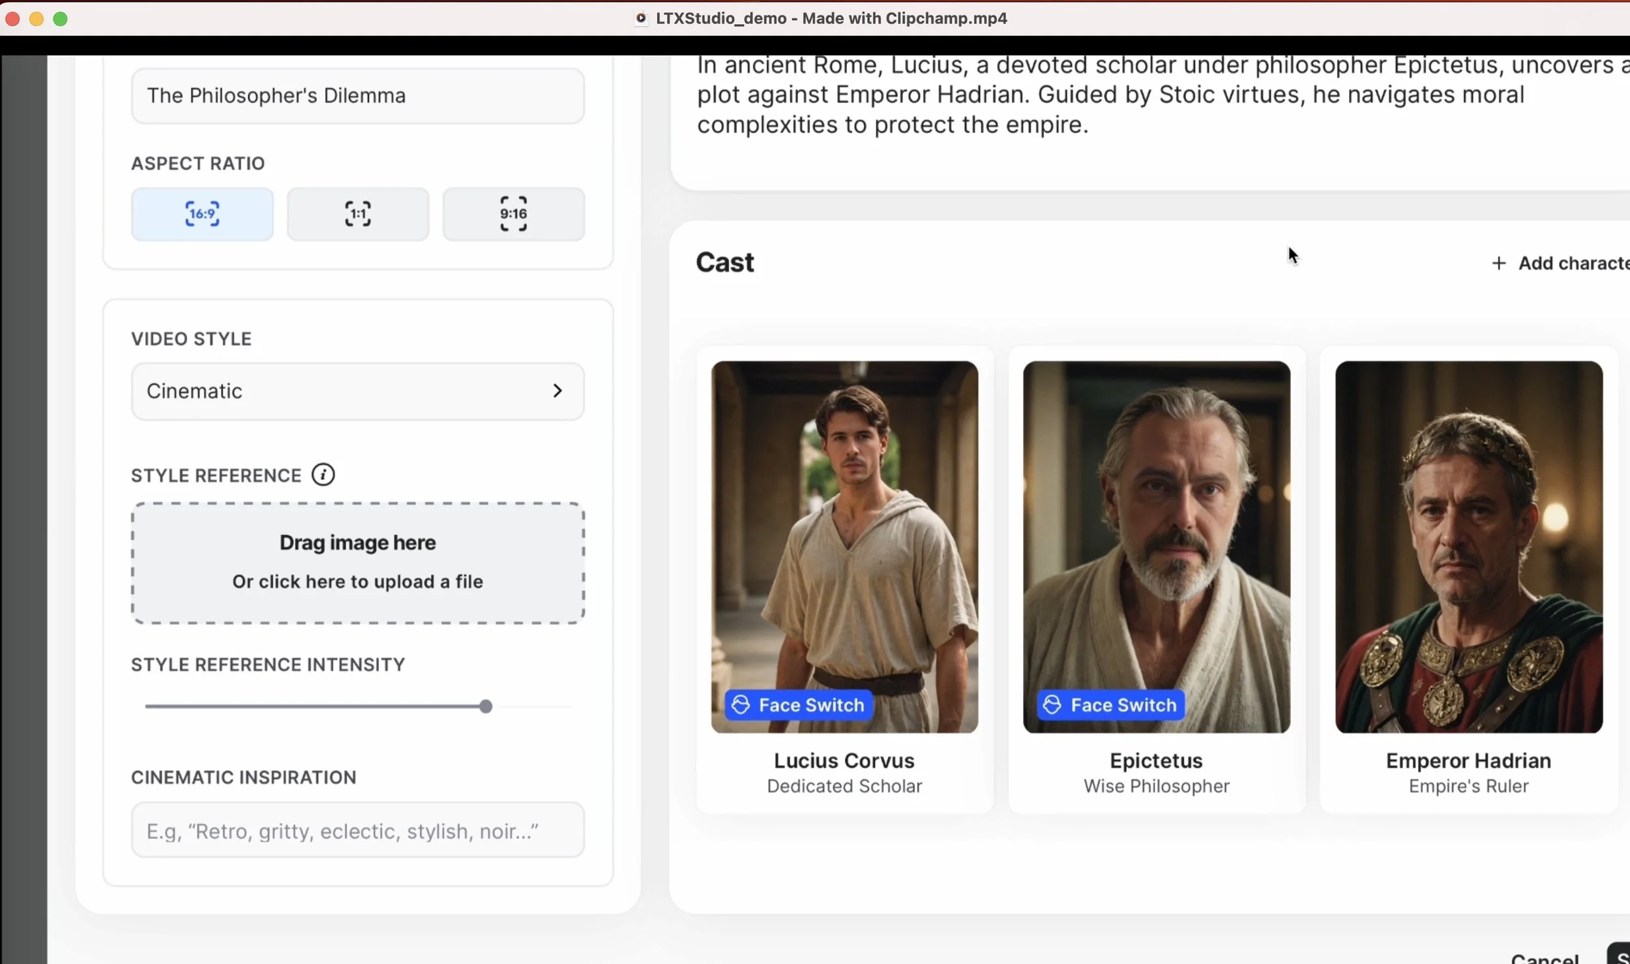1630x964 pixels.
Task: Select the 16:9 aspect ratio
Action: (202, 214)
